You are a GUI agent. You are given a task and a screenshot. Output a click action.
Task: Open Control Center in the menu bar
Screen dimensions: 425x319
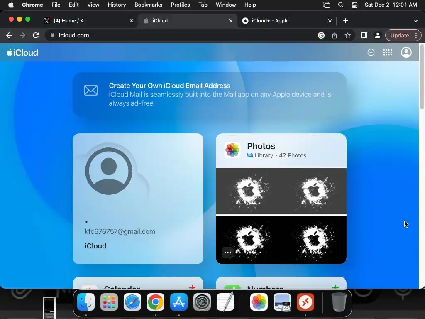[354, 5]
